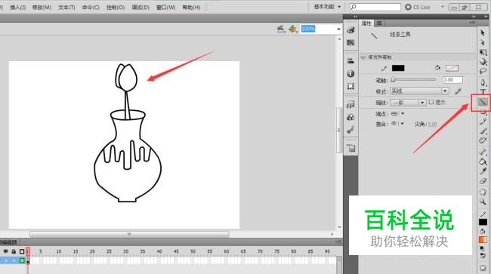Image resolution: width=491 pixels, height=274 pixels.
Task: Open the 缩放 scale dropdown
Action: coord(409,103)
